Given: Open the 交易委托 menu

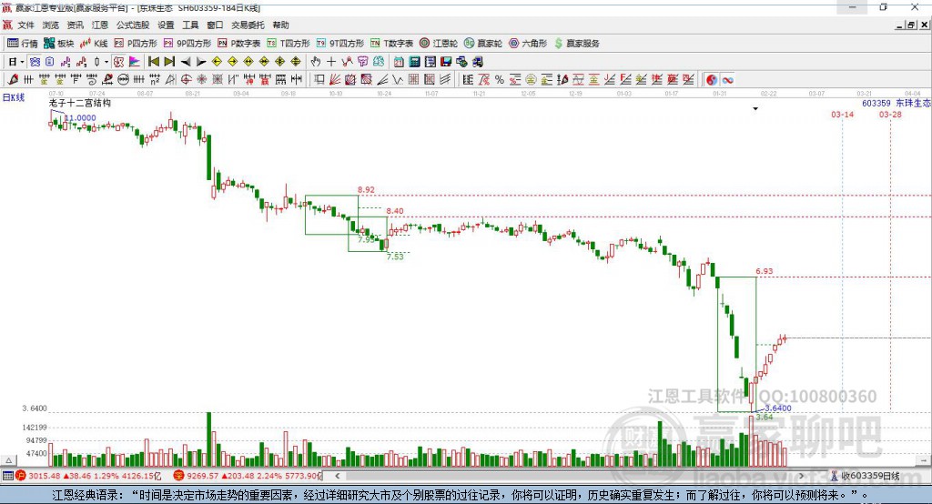Looking at the screenshot, I should 248,25.
